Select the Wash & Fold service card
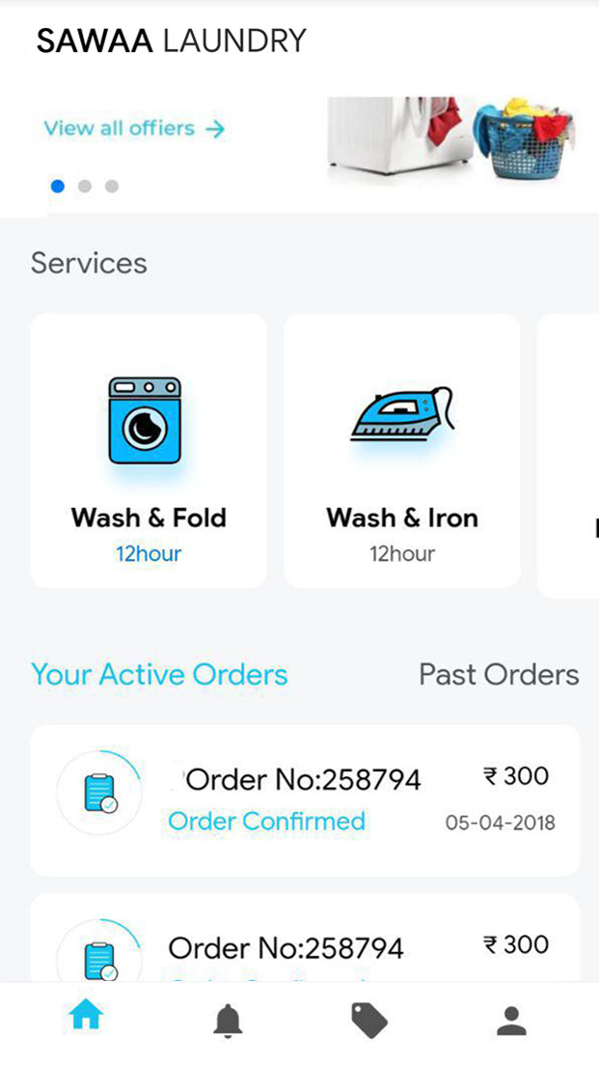 coord(149,450)
